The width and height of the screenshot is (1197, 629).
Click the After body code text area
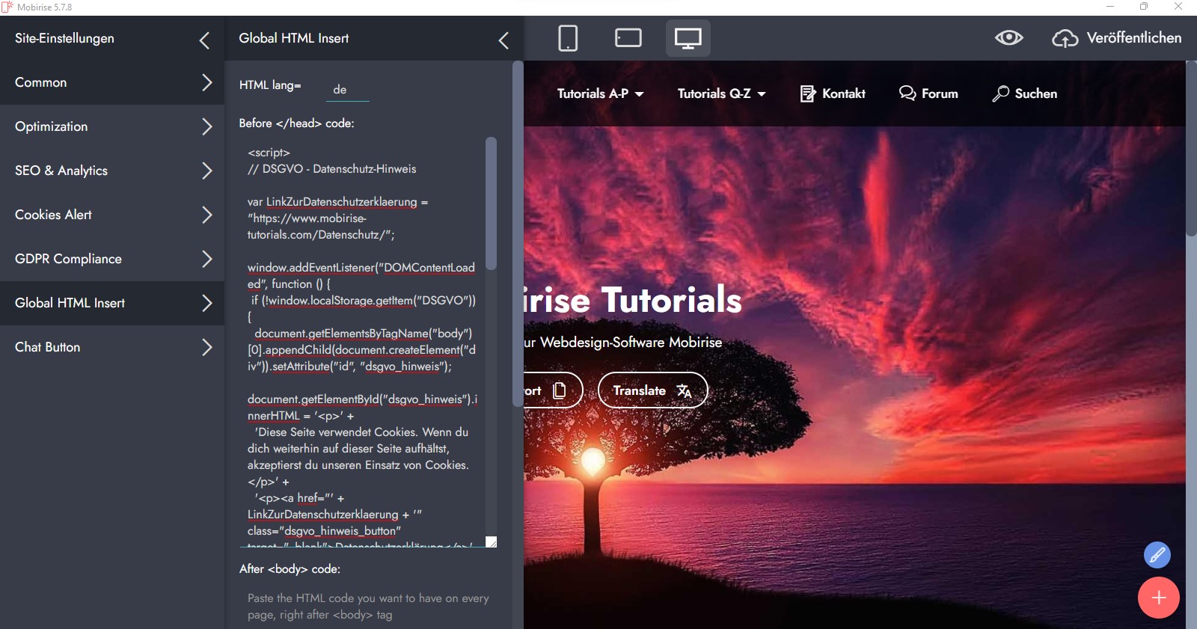[368, 606]
